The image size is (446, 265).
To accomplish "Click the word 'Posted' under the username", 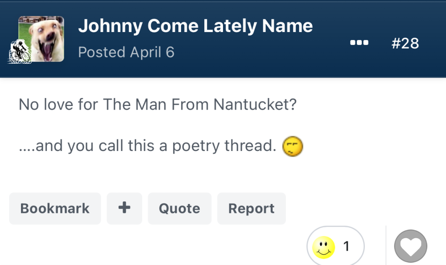I will [x=102, y=52].
